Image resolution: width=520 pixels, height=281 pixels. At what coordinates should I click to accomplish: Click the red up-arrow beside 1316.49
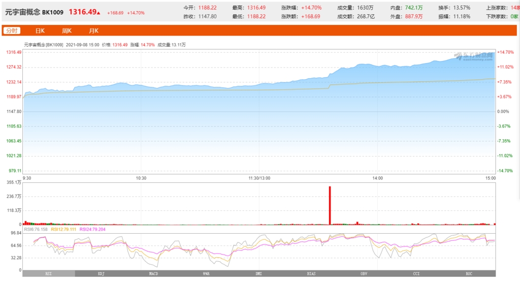[x=99, y=12]
